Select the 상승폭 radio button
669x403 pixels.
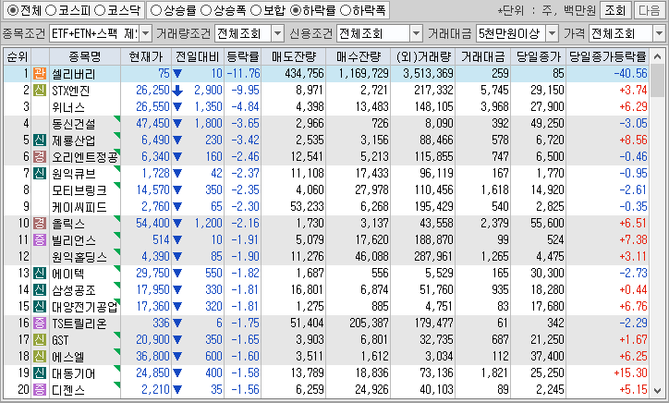click(206, 10)
